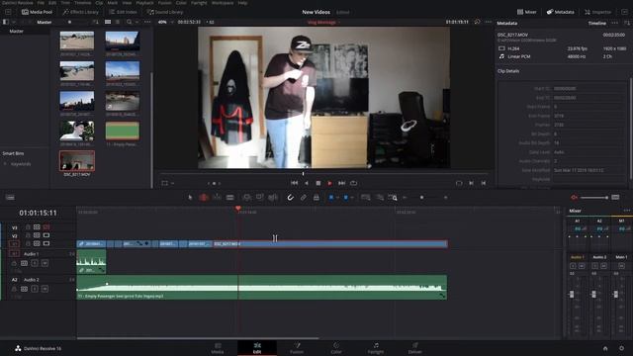Click the red Play button

click(329, 183)
